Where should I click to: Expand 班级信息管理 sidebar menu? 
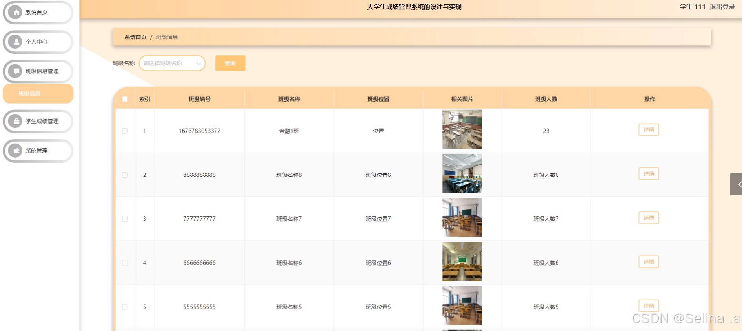tap(38, 71)
